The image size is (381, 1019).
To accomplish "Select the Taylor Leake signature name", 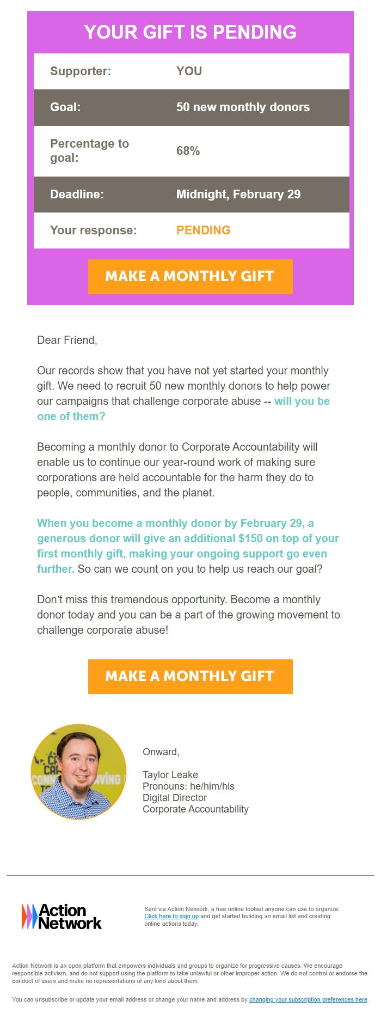I will click(170, 774).
